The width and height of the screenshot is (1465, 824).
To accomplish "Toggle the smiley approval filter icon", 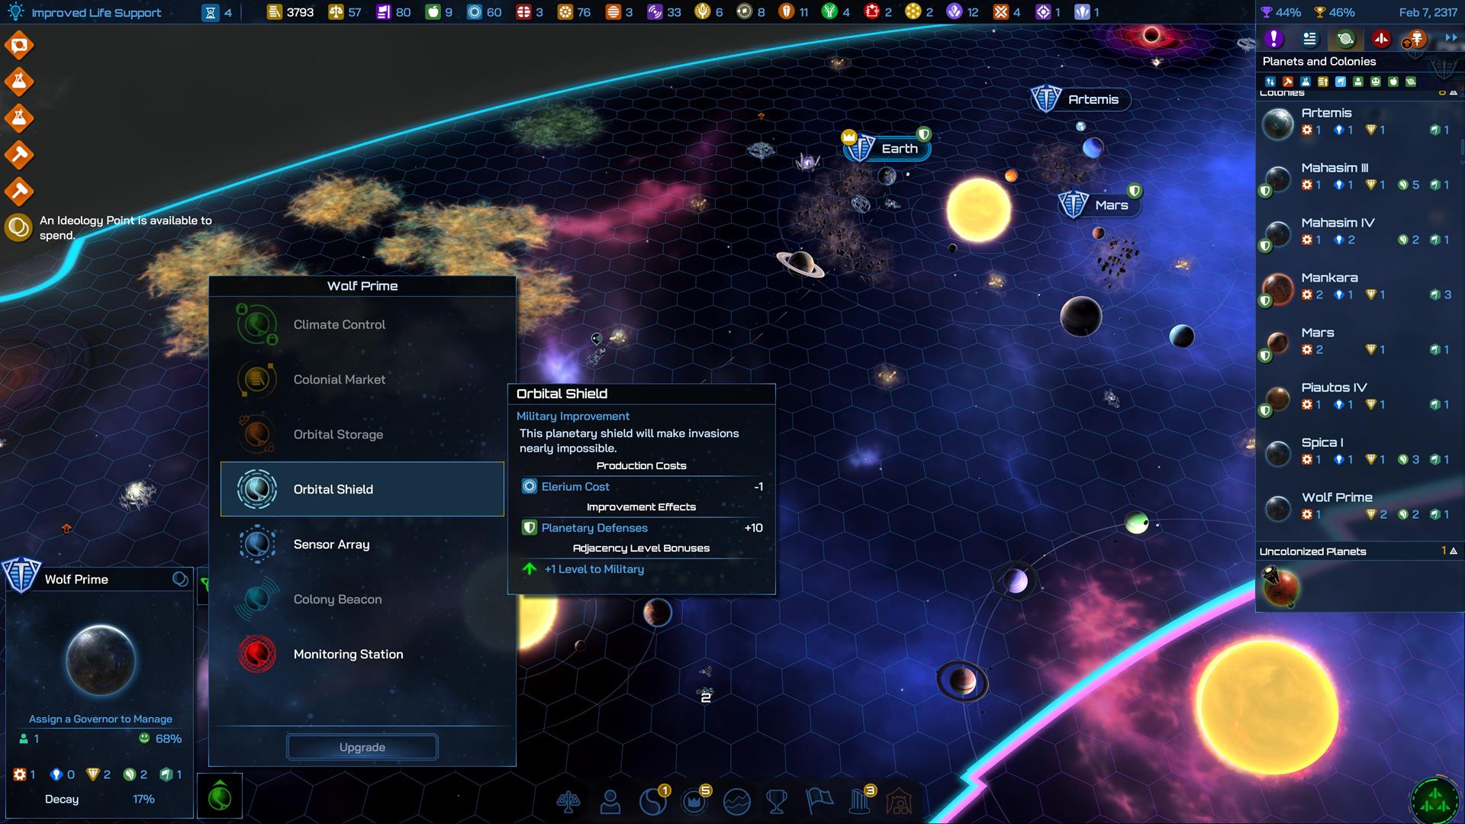I will coord(1376,82).
